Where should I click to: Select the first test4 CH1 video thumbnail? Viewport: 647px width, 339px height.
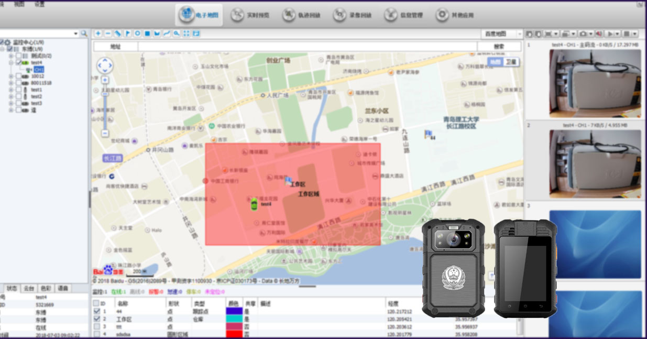tap(595, 83)
